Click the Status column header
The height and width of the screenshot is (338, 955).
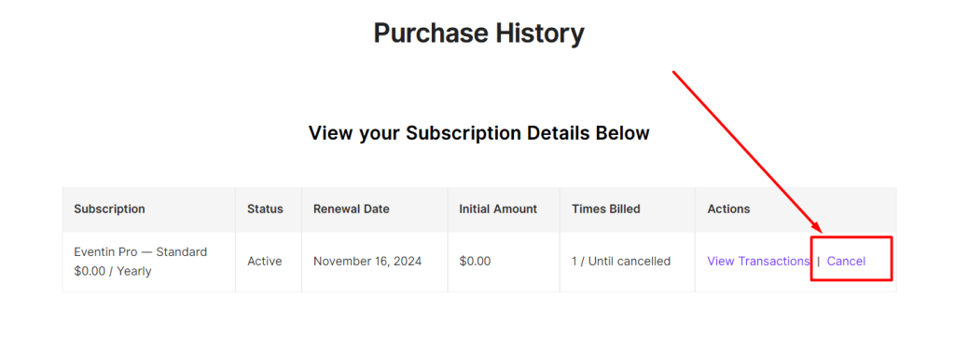265,210
